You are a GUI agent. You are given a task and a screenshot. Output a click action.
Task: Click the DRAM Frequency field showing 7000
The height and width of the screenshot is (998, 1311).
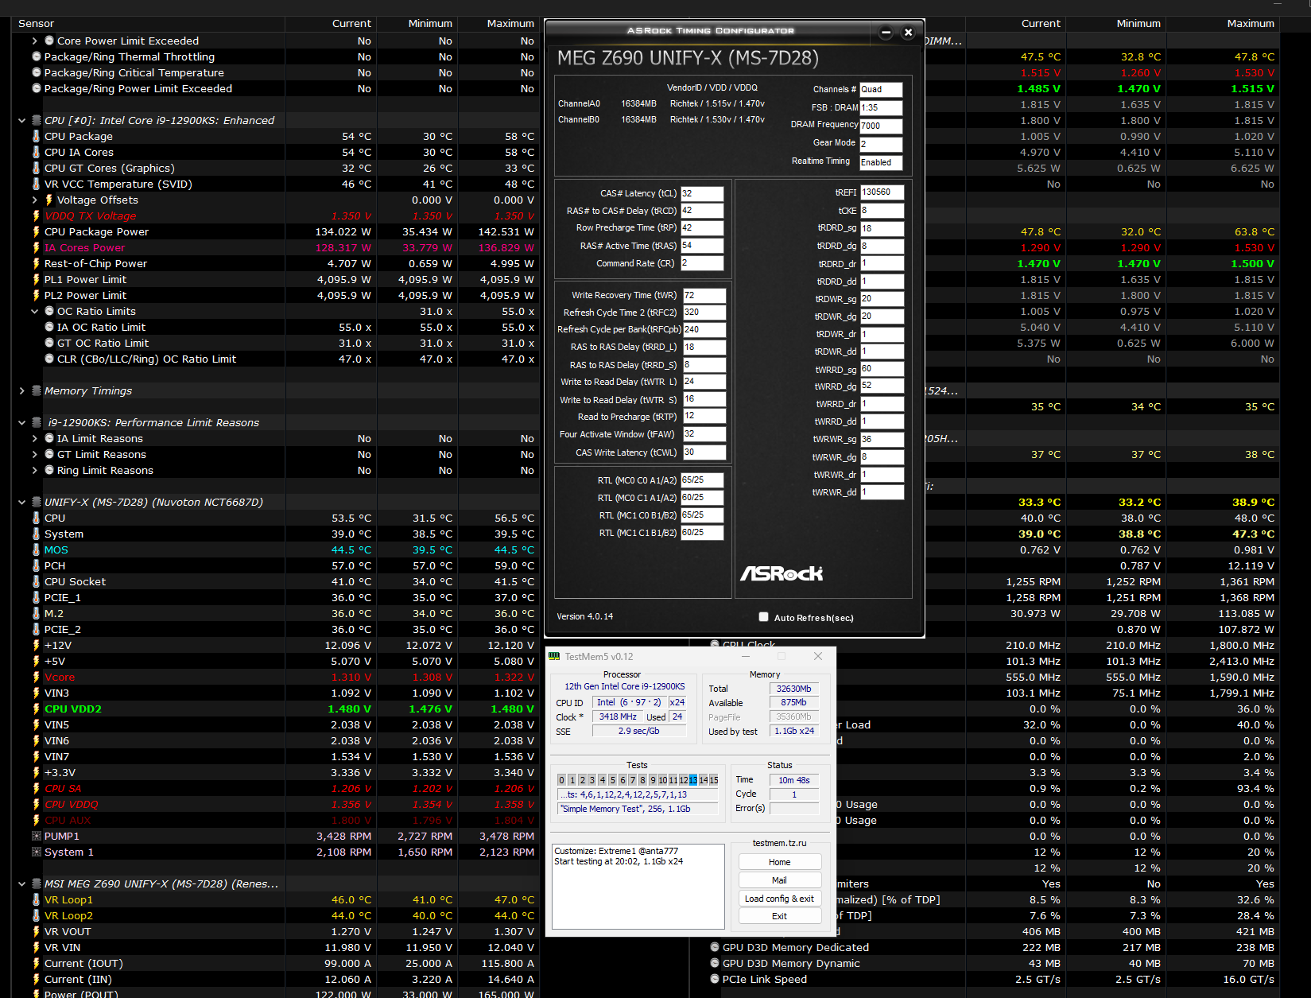(881, 126)
